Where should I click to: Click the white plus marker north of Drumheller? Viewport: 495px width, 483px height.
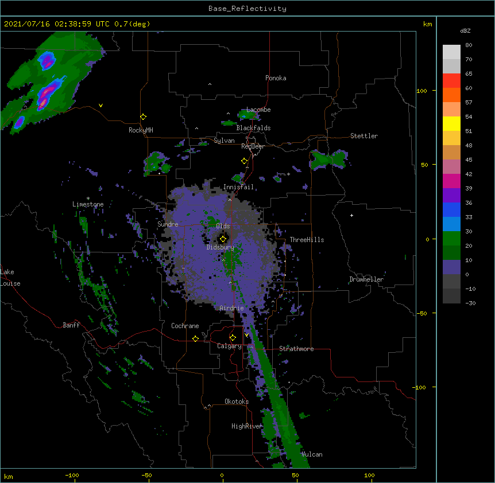click(x=351, y=215)
